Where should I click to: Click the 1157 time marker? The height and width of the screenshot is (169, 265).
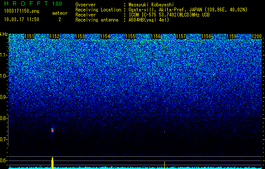pos(181,36)
